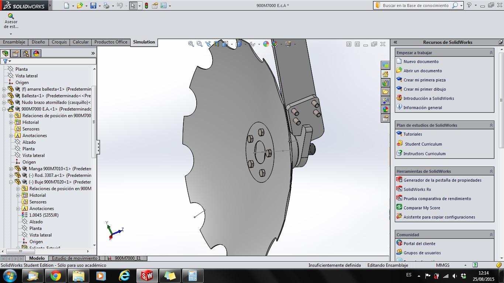Collapse the Comunidad section

click(491, 235)
